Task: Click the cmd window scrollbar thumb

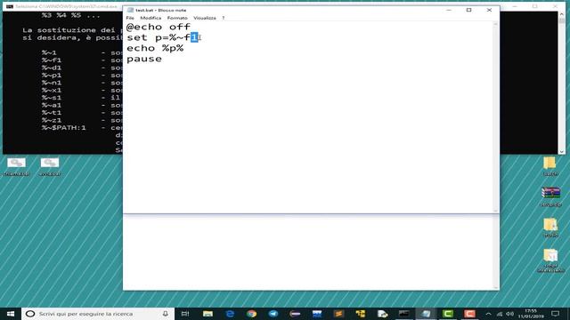Action: (x=562, y=21)
